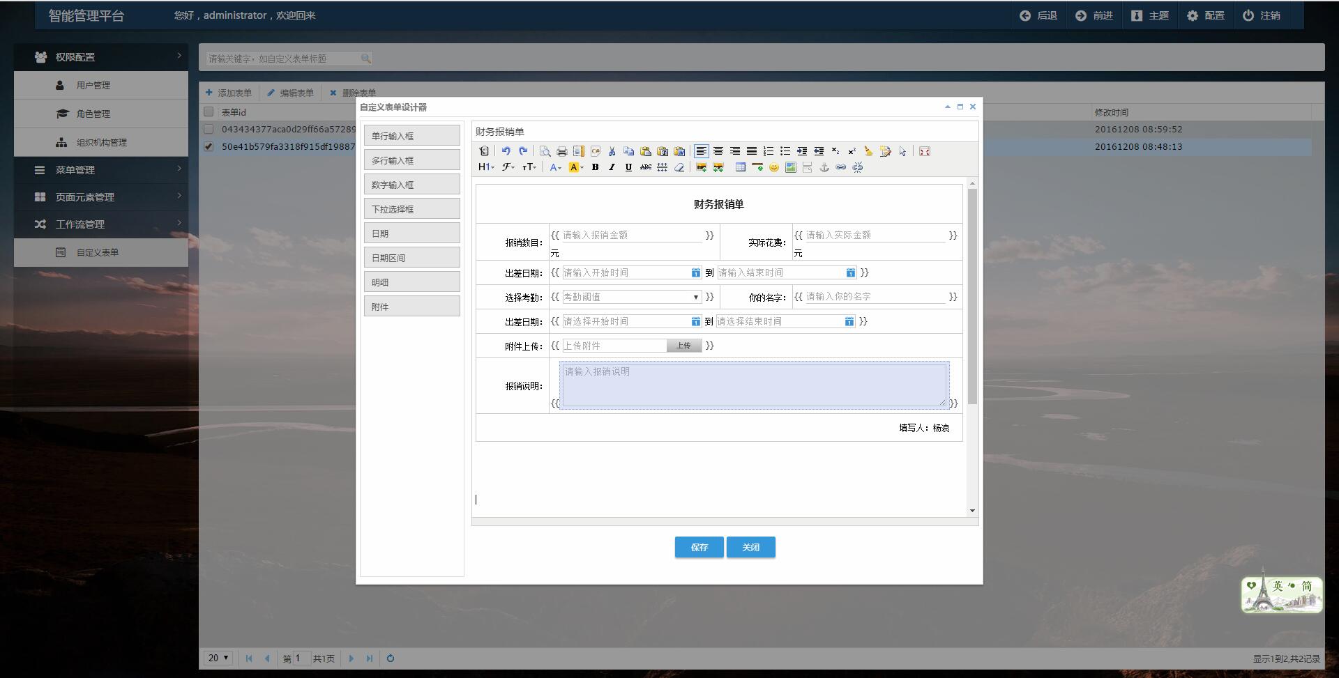Image resolution: width=1339 pixels, height=678 pixels.
Task: Redo the edit in the editor
Action: pos(523,151)
